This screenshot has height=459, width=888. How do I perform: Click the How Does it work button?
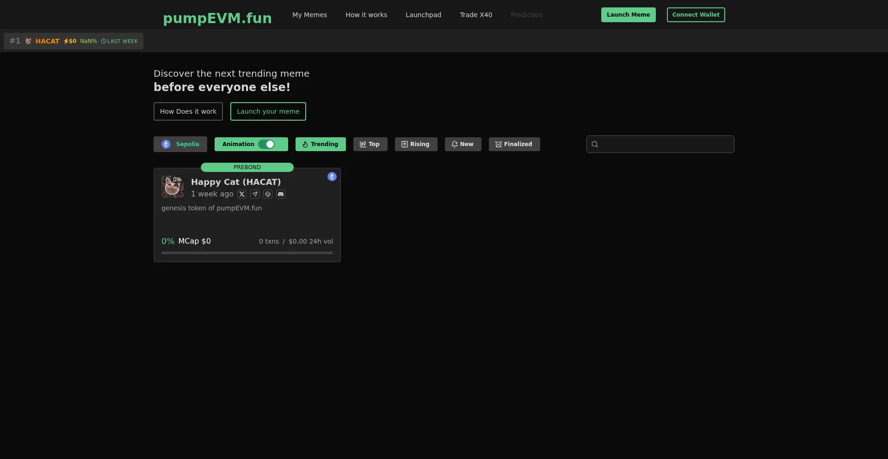(188, 111)
